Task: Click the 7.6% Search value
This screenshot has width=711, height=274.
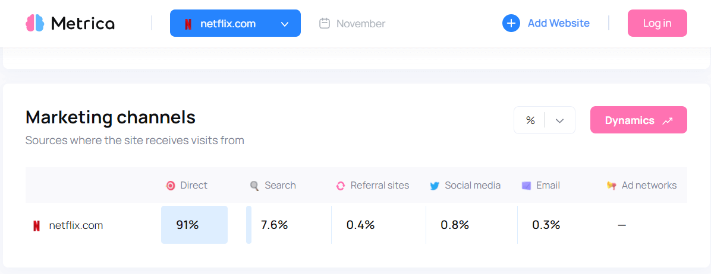Action: pos(274,225)
